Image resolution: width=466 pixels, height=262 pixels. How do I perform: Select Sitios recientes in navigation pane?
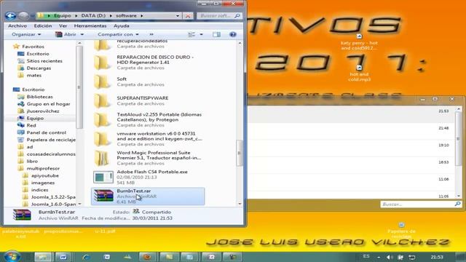(x=44, y=61)
